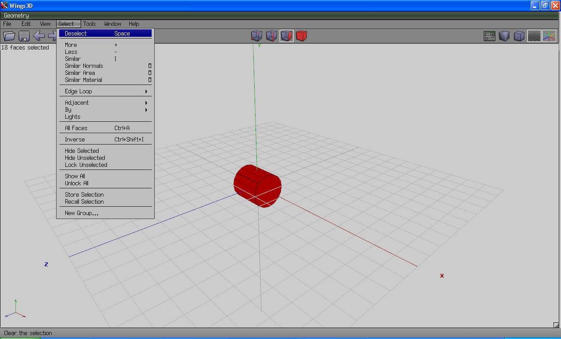
Task: Choose Hide Unselected menu entry
Action: point(105,158)
